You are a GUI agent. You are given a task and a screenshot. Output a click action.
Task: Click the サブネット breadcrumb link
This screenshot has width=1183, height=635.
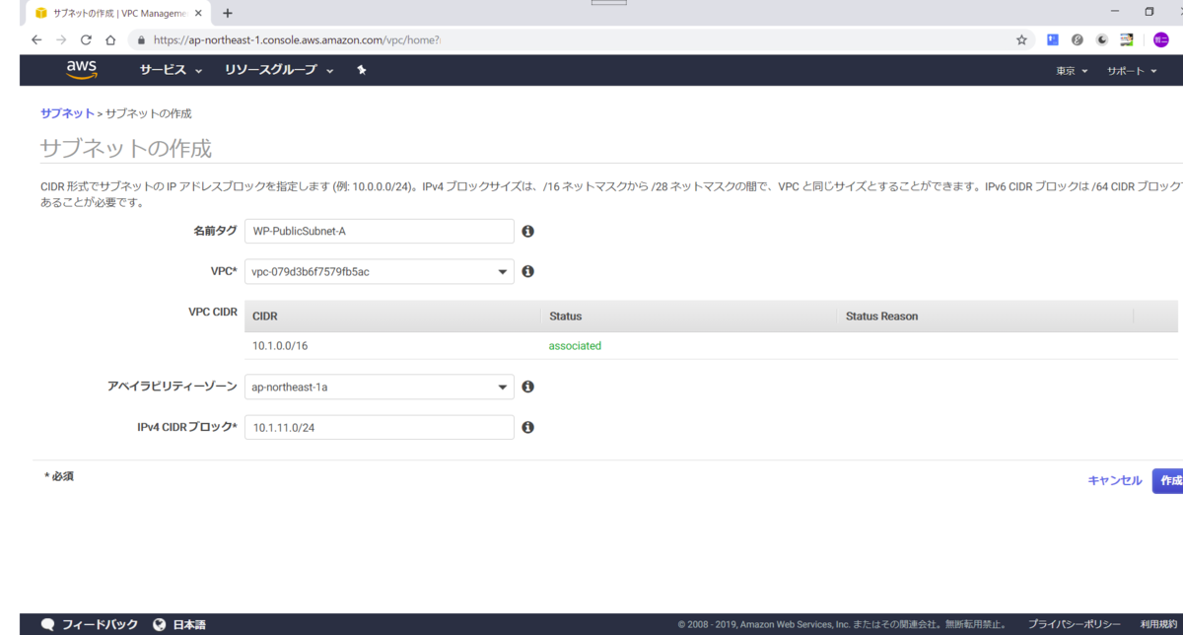tap(67, 113)
